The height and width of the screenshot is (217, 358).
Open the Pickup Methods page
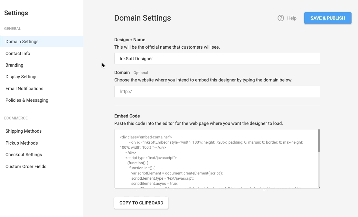(22, 143)
